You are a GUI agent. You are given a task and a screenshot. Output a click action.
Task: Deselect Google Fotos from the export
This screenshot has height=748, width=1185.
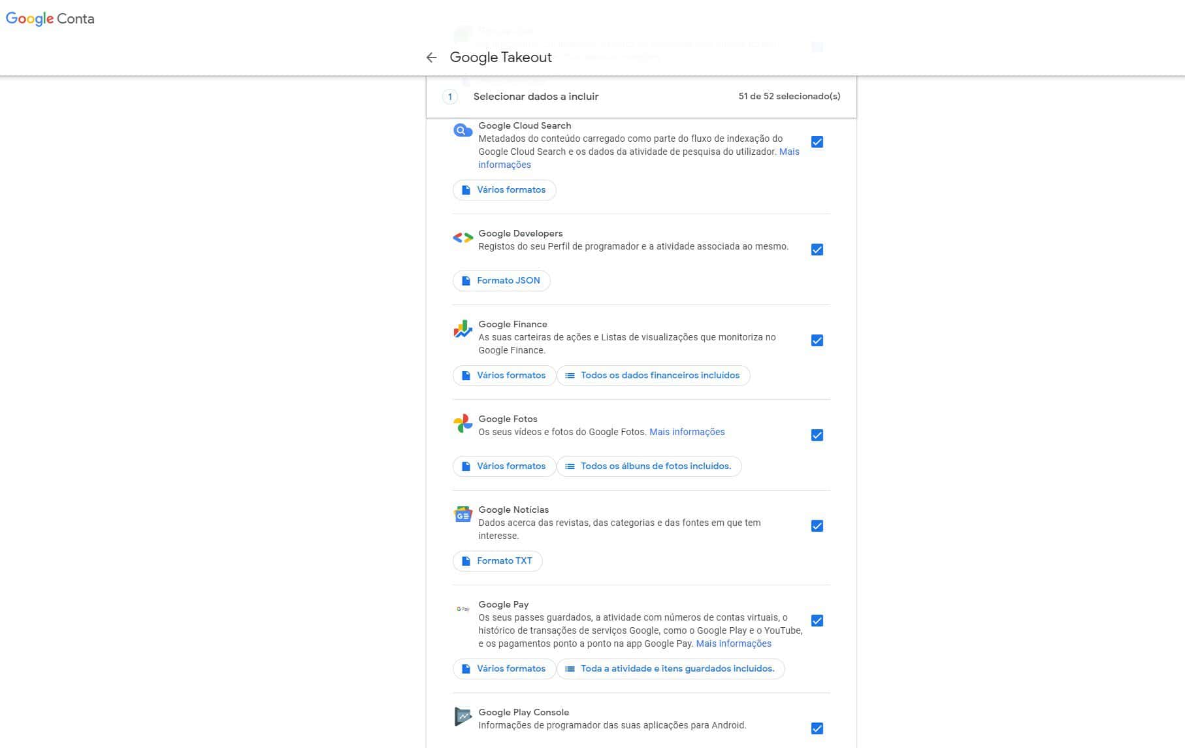point(817,435)
